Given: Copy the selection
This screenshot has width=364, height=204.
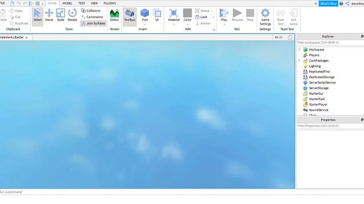Looking at the screenshot, I should tap(16, 11).
